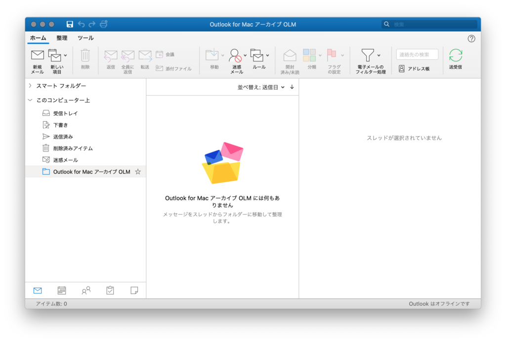Click the 分類 categorize icon

coord(309,55)
